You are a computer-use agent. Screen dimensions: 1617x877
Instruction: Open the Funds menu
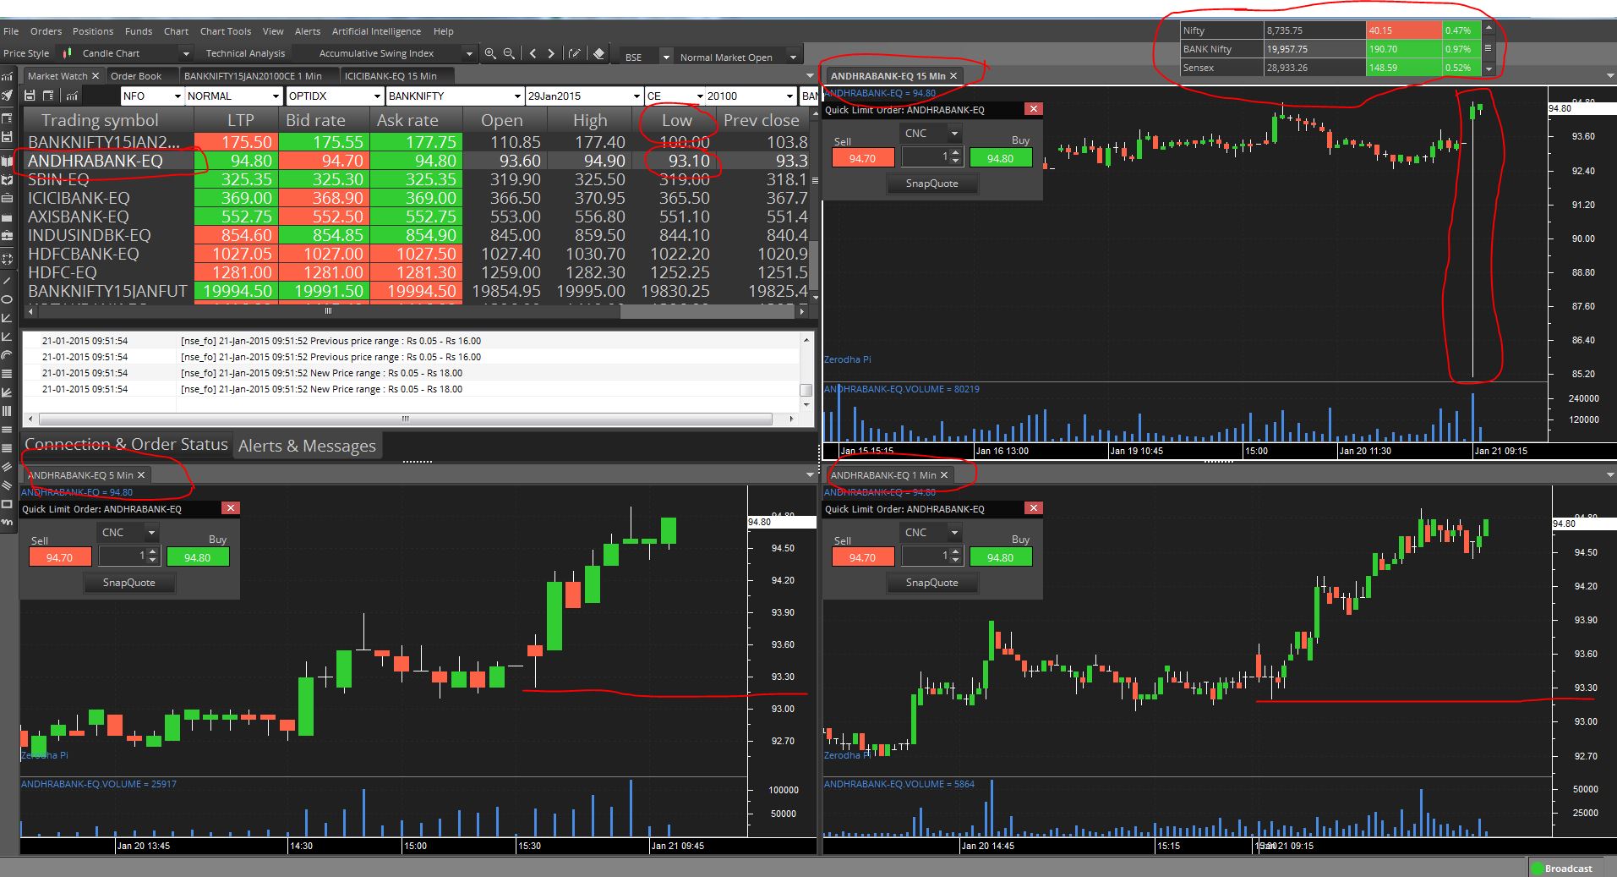pyautogui.click(x=139, y=31)
